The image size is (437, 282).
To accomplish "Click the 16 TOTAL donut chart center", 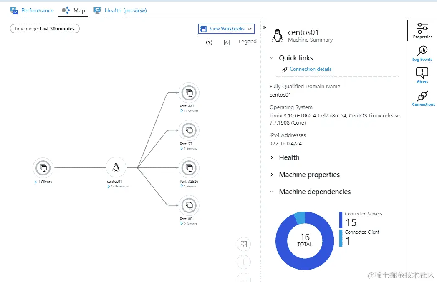I will click(305, 240).
